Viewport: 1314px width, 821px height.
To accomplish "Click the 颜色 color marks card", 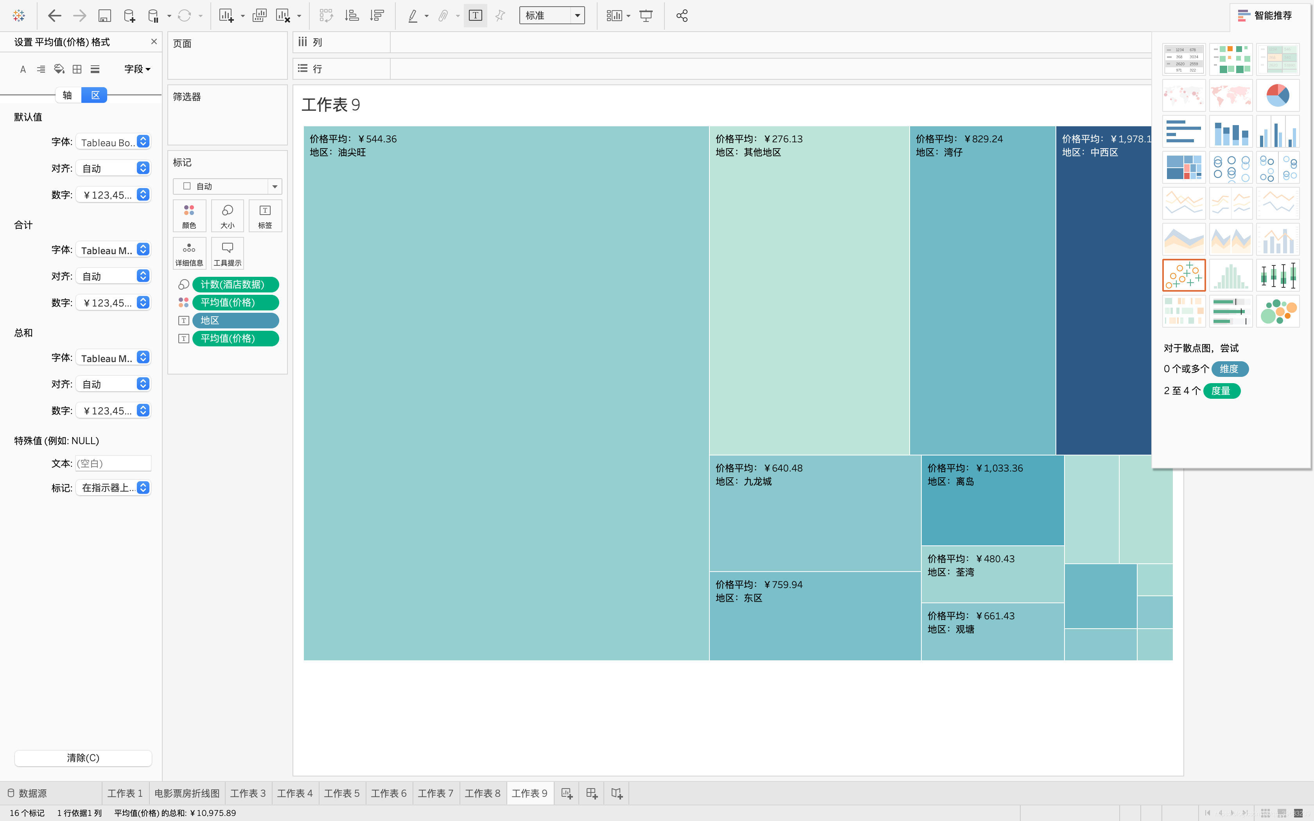I will (x=189, y=216).
